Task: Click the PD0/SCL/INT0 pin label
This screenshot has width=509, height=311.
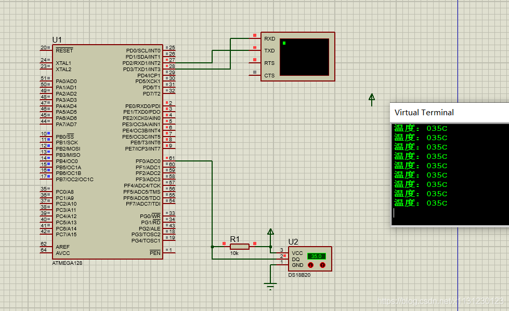Action: coord(143,50)
